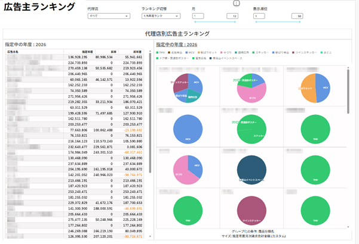Select the negative value -68,317,461
359x244 pixels.
(x=133, y=152)
